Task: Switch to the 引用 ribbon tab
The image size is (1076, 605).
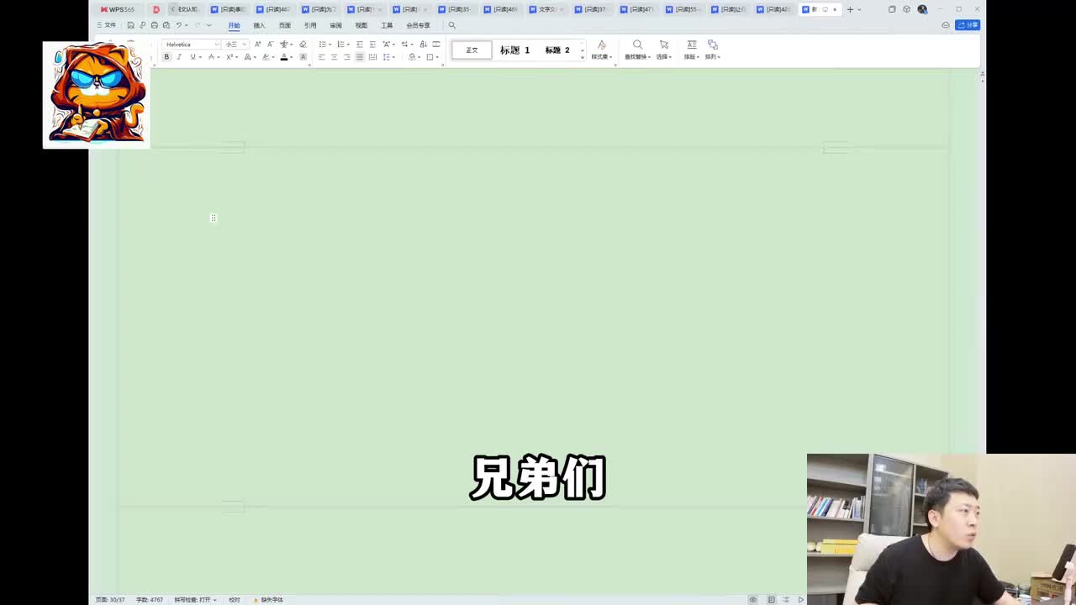Action: [310, 25]
